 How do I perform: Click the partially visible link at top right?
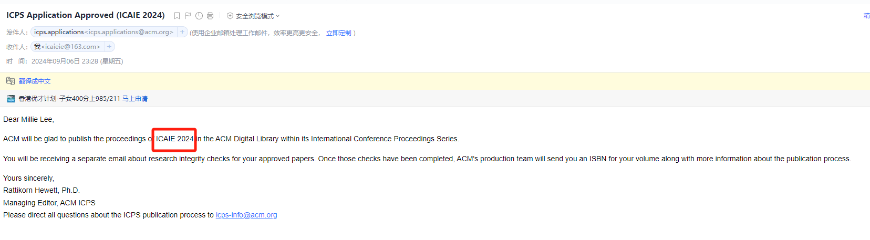(867, 16)
